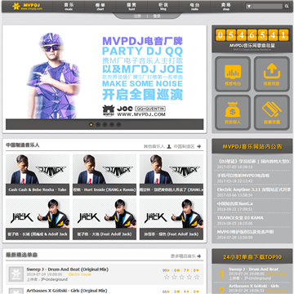Image resolution: width=294 pixels, height=294 pixels.
Task: Click the MVPDJ logo in the header
Action: tap(27, 6)
